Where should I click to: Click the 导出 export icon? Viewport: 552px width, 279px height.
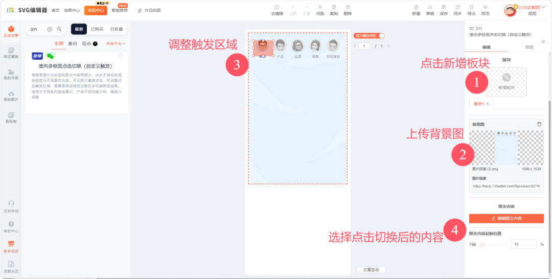coord(471,10)
